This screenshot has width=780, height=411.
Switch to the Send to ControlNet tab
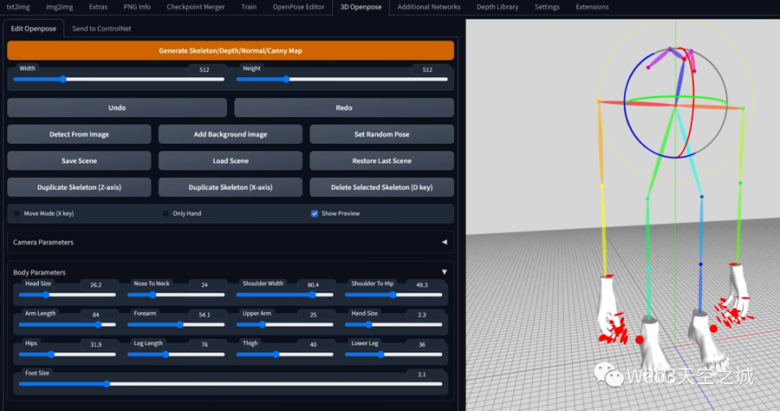tap(102, 28)
